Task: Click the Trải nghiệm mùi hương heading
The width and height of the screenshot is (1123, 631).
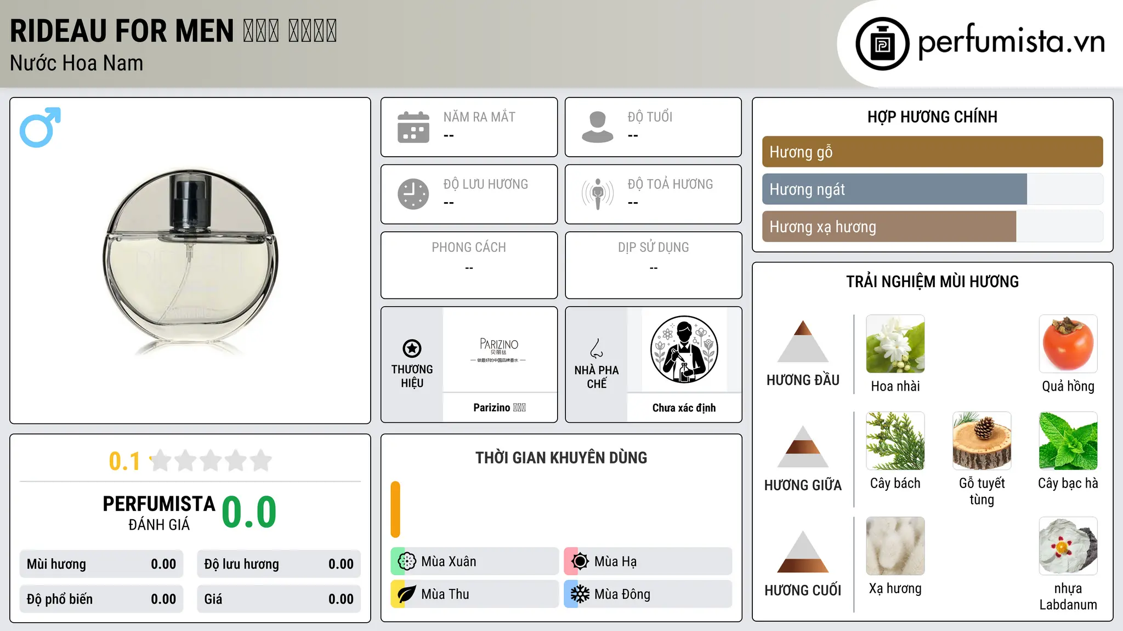Action: point(932,282)
